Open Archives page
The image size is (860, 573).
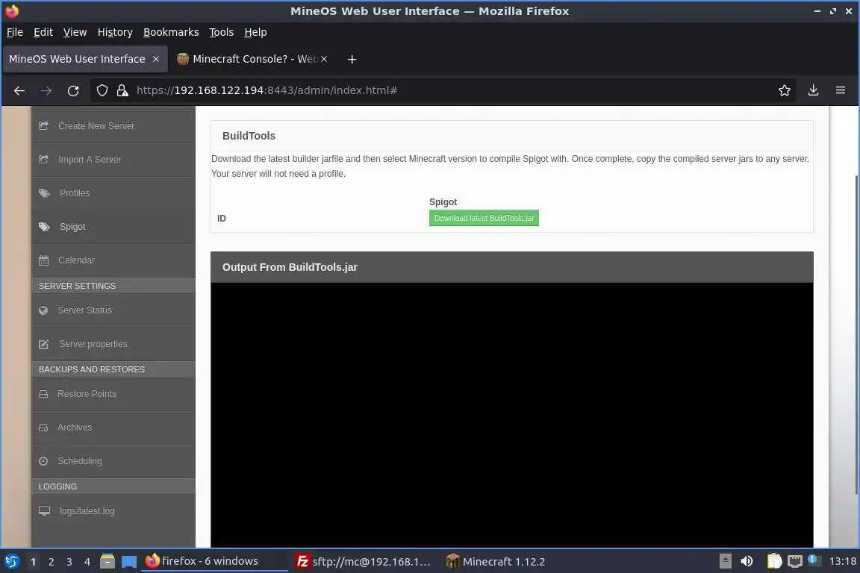click(x=113, y=428)
